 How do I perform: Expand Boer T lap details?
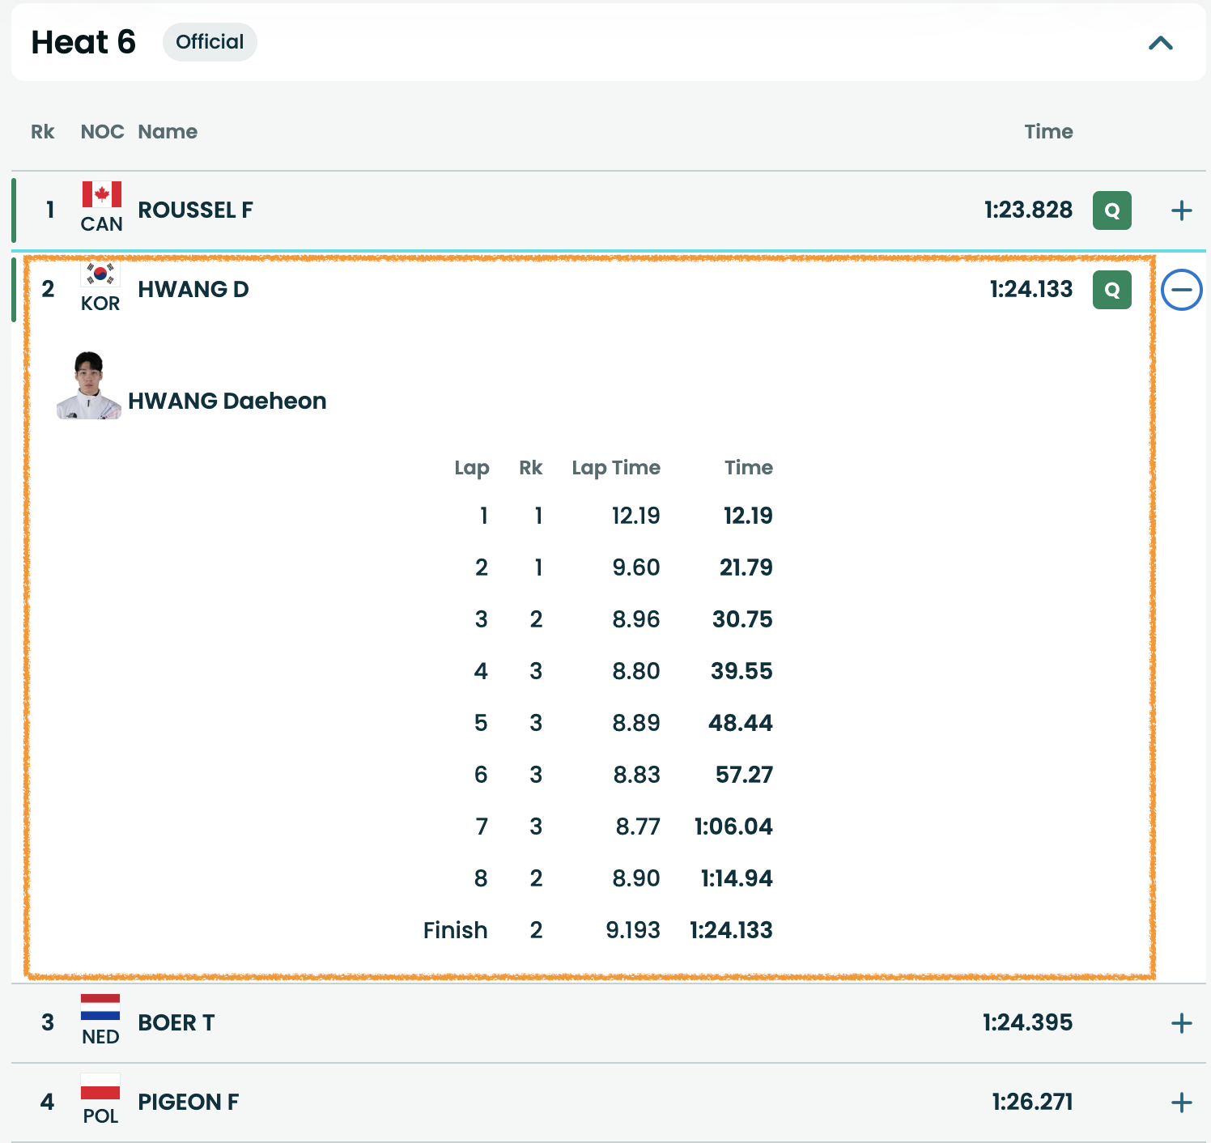[1181, 1023]
